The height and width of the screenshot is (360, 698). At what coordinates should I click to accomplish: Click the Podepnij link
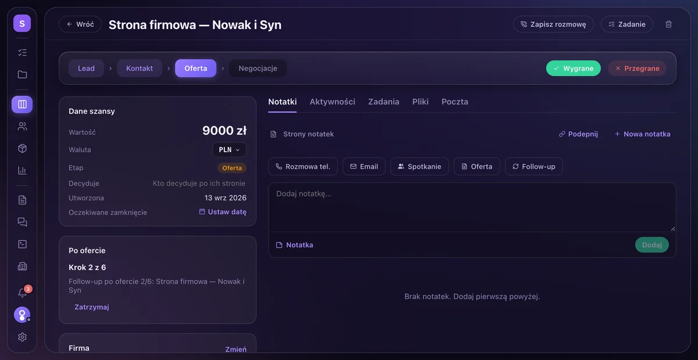[x=578, y=134]
